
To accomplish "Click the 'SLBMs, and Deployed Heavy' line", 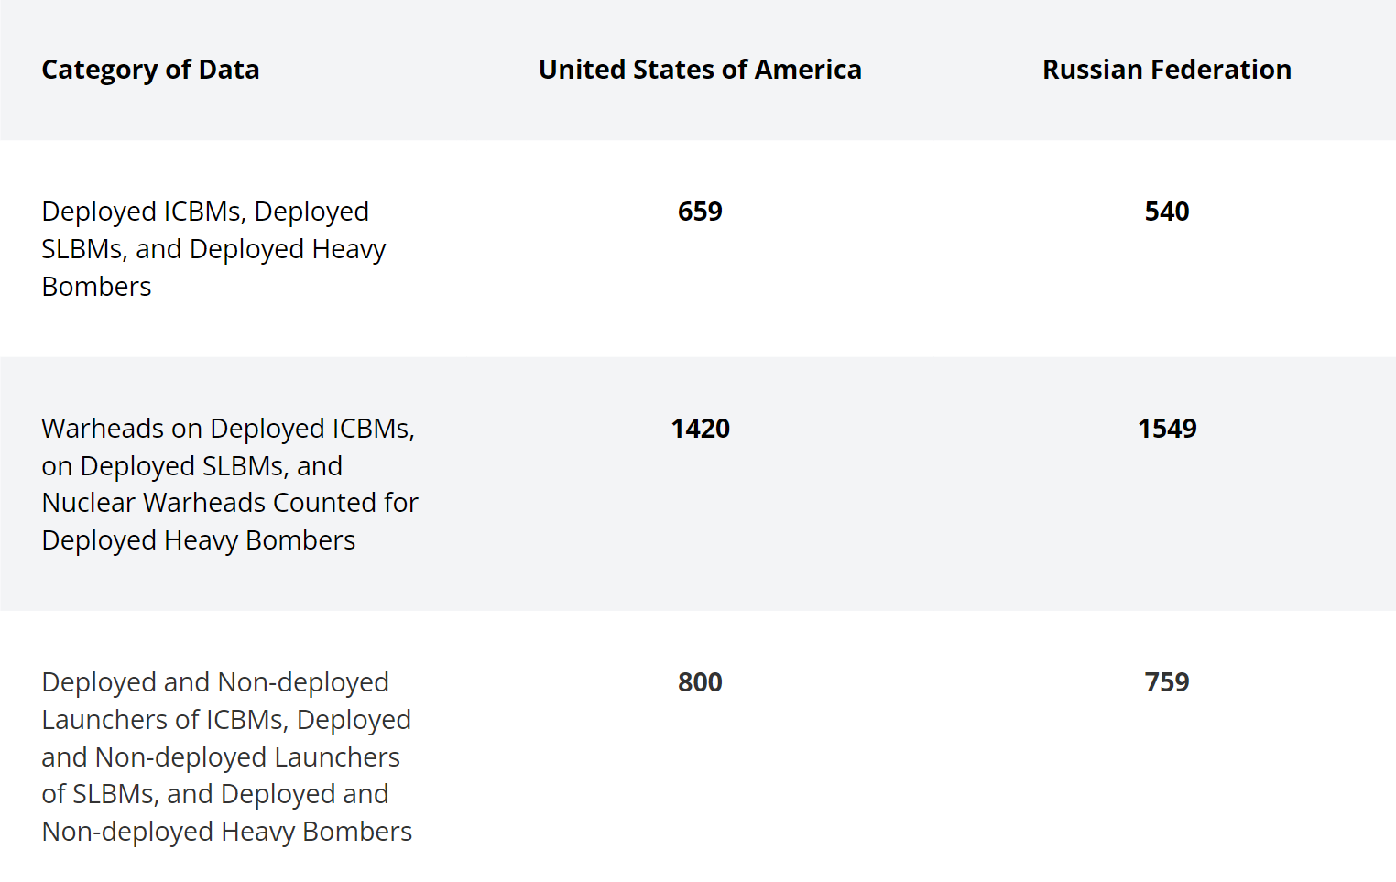I will (x=213, y=249).
